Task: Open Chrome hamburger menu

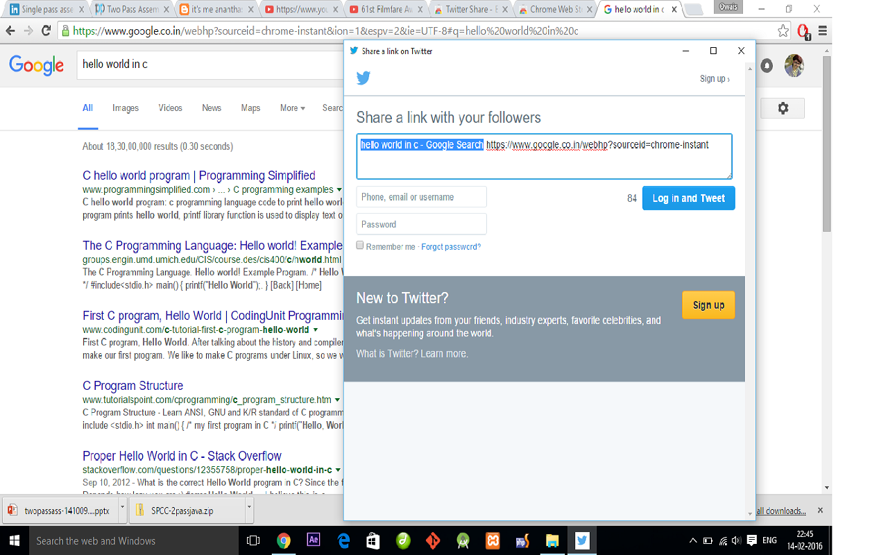Action: [x=823, y=31]
